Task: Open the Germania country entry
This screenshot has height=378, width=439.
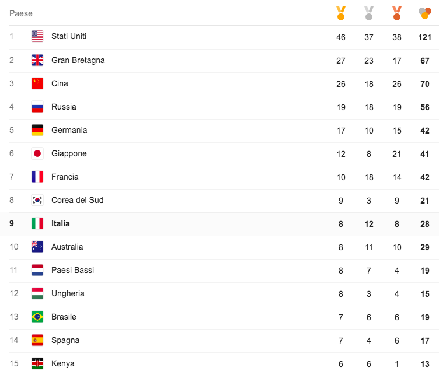Action: [x=69, y=130]
